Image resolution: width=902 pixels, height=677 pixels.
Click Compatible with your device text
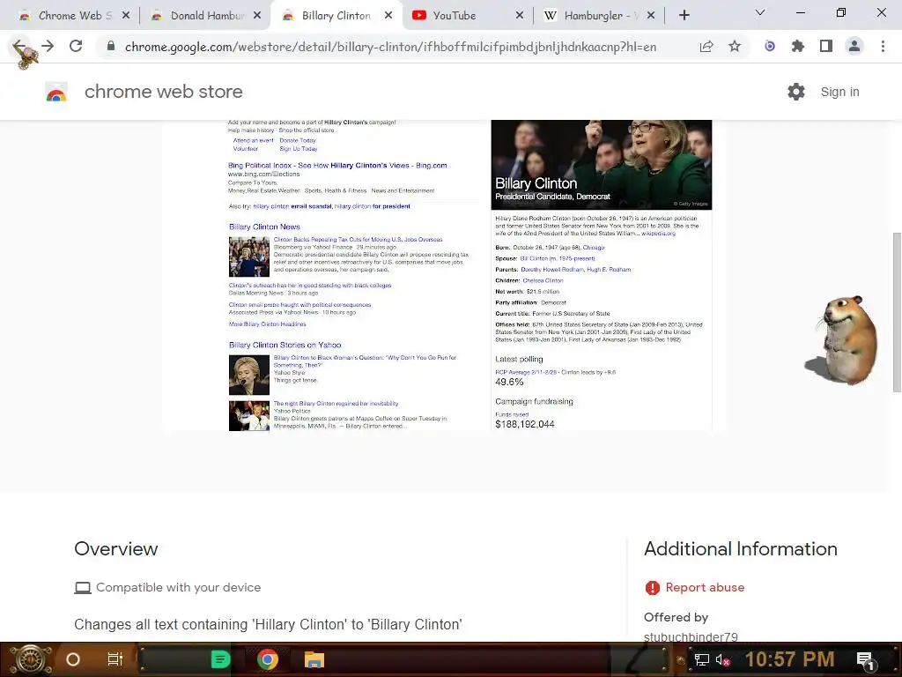(x=178, y=587)
